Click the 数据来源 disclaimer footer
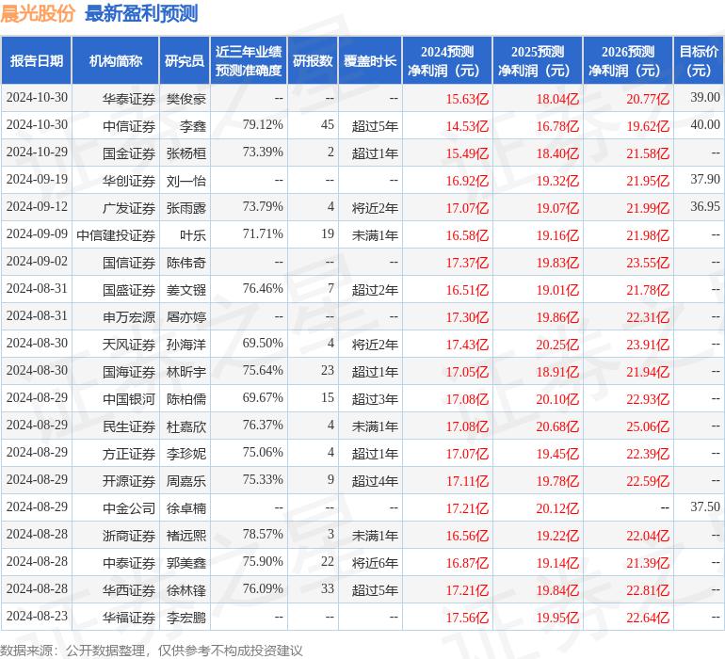This screenshot has height=659, width=725. tap(152, 651)
